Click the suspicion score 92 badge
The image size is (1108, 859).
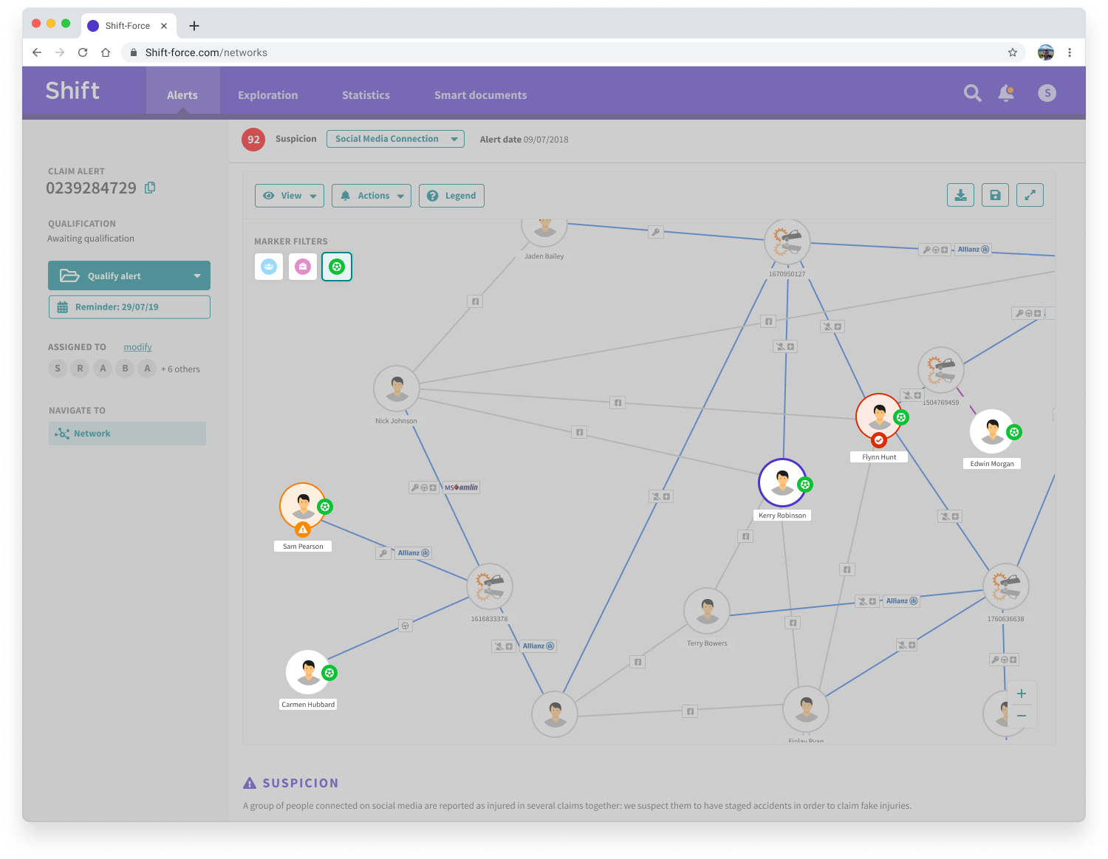253,140
